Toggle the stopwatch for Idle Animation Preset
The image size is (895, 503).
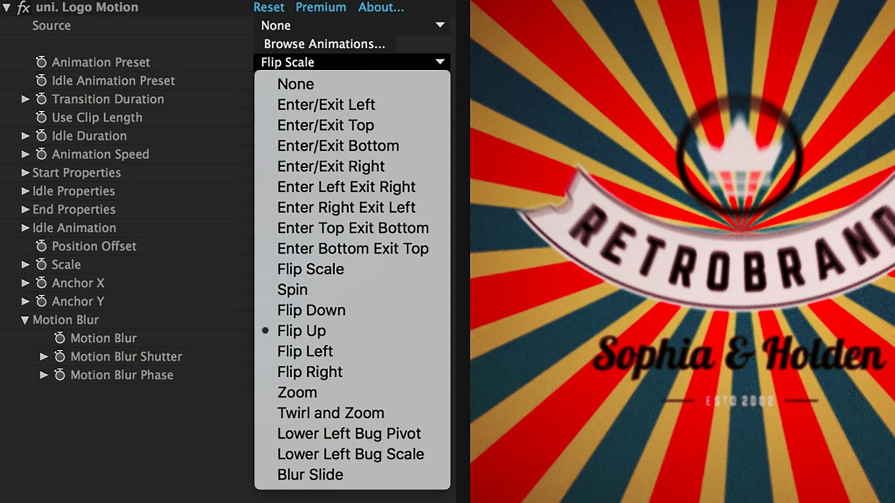tap(41, 81)
